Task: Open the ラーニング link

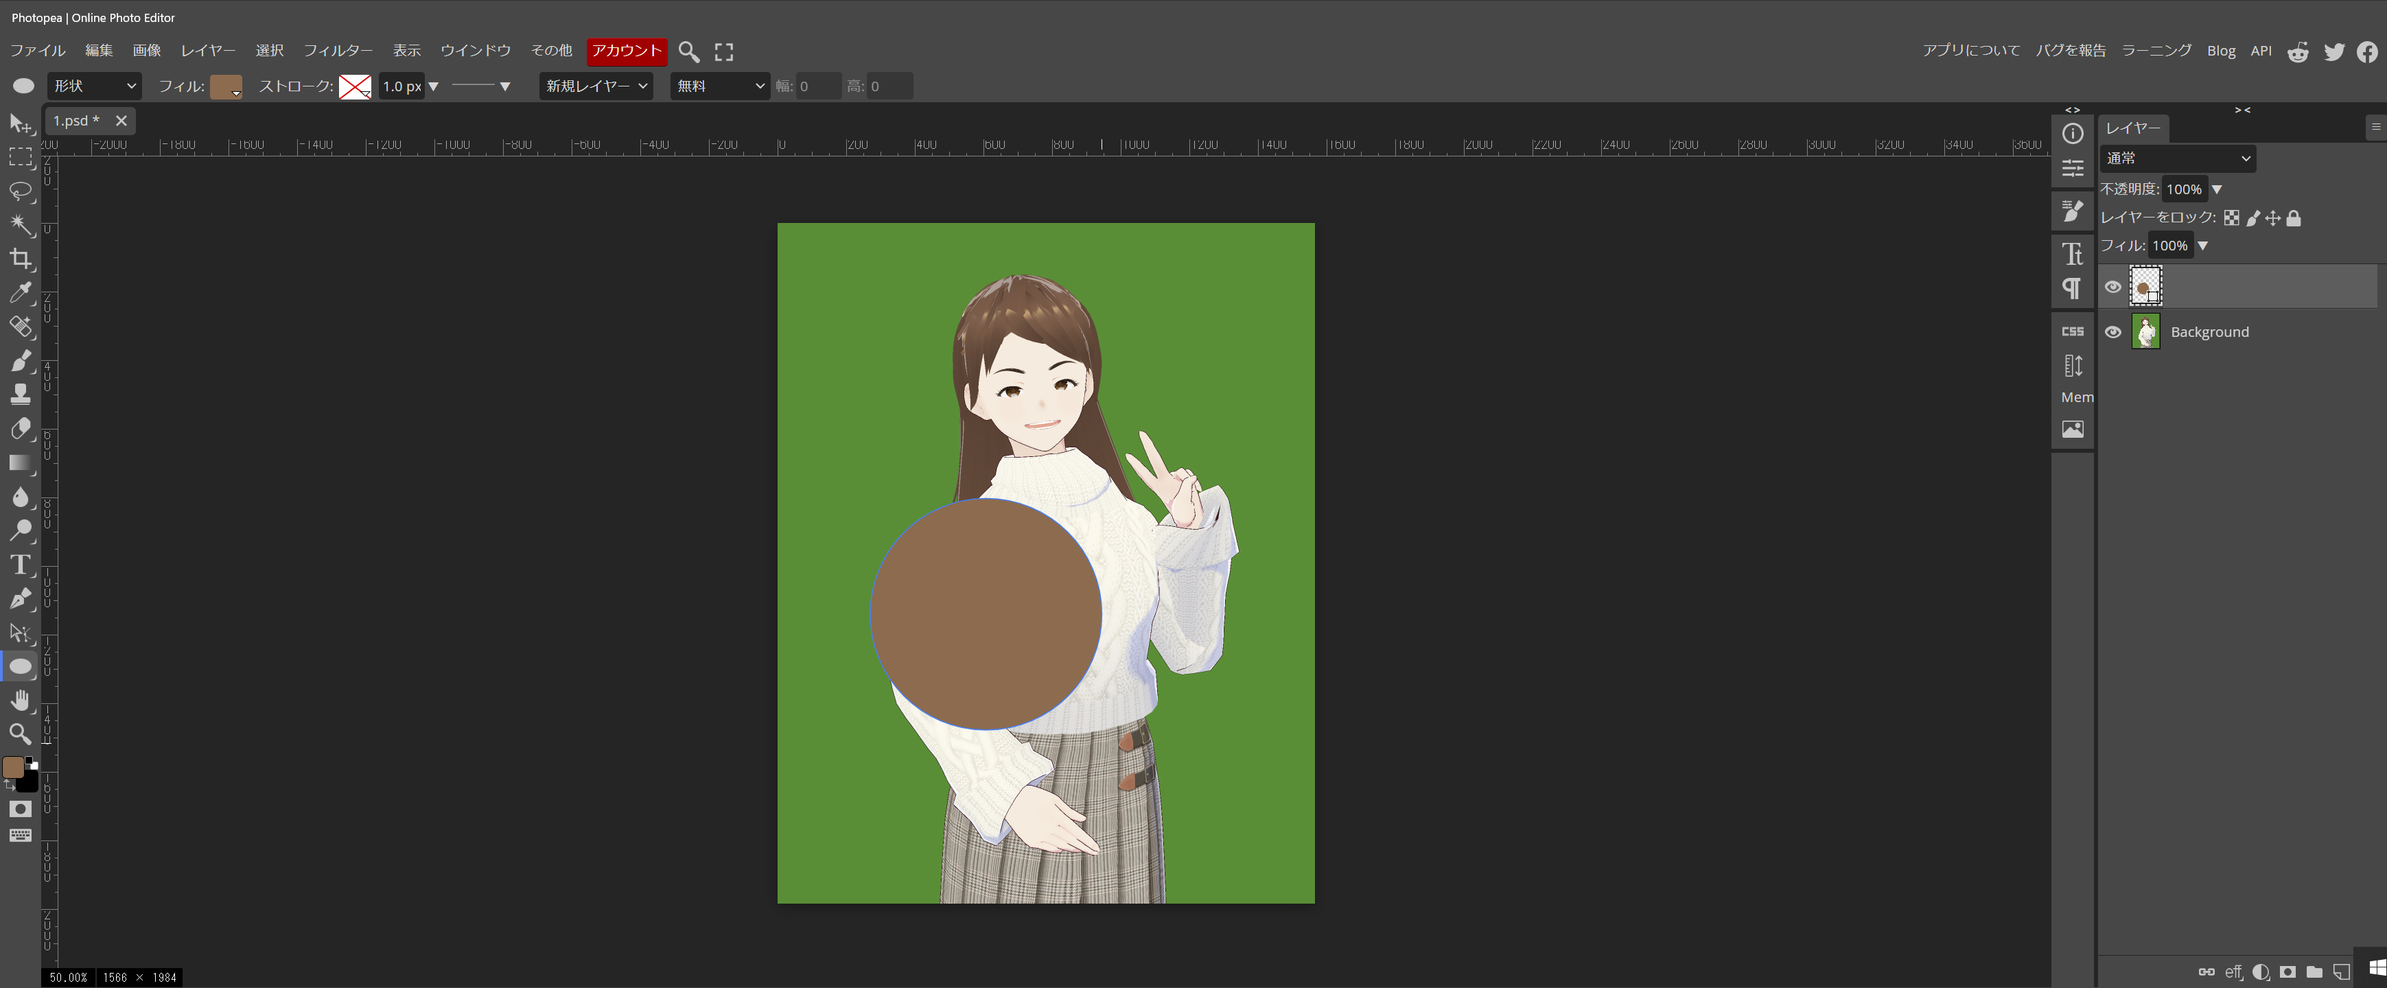Action: point(2156,51)
